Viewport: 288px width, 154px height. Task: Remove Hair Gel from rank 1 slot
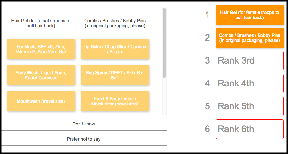click(250, 15)
